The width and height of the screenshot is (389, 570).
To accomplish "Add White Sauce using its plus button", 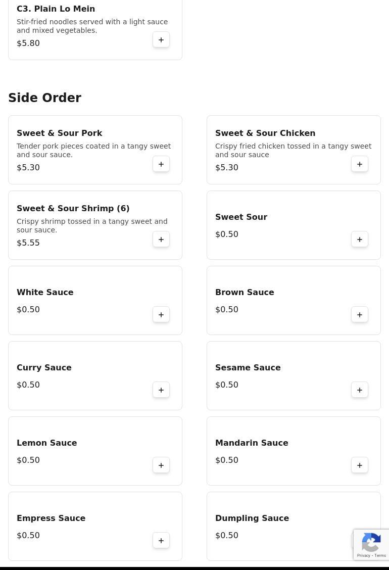I will (161, 314).
